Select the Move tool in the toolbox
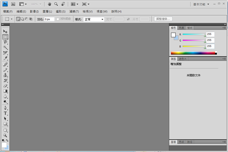This screenshot has height=152, width=228. (5, 32)
